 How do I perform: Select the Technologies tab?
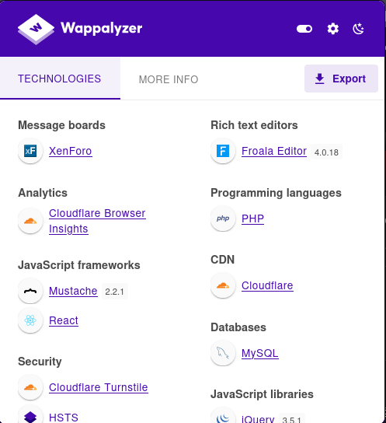(60, 79)
